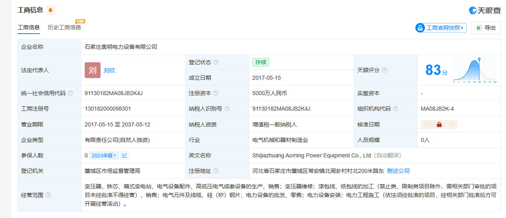Click the organization code MA08JB2K-4

pyautogui.click(x=437, y=109)
